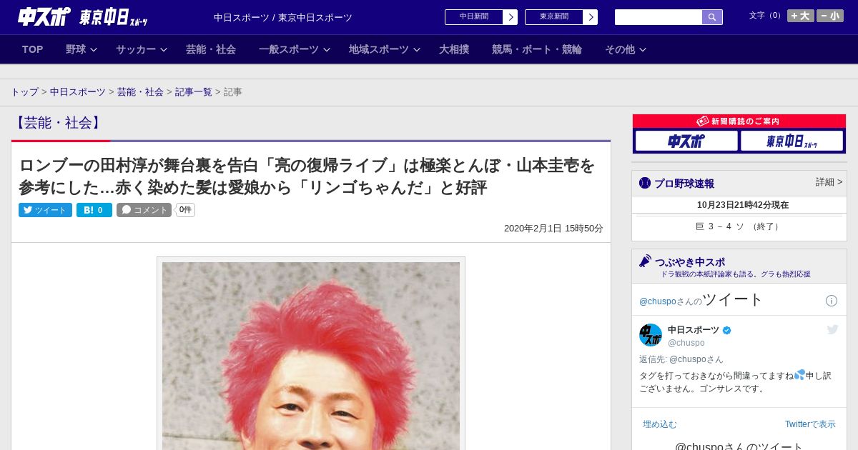Viewport: 858px width, 450px height.
Task: Expand the サッカー dropdown chevron
Action: (164, 50)
